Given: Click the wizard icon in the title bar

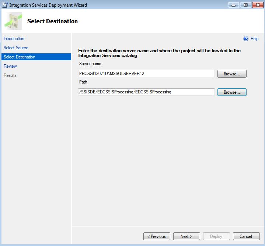Looking at the screenshot, I should coord(4,5).
